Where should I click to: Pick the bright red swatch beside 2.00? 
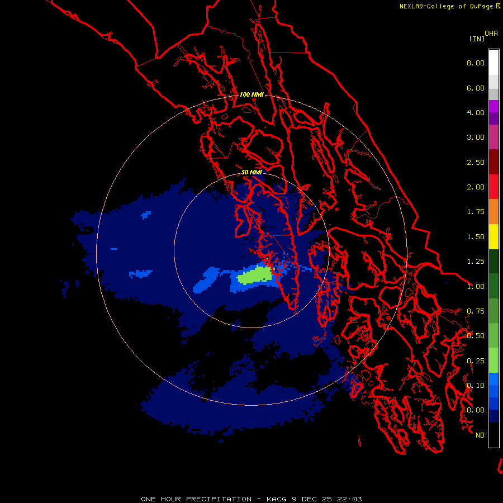[x=493, y=187]
